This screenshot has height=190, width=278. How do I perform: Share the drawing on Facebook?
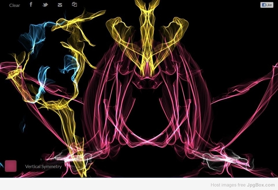point(31,5)
